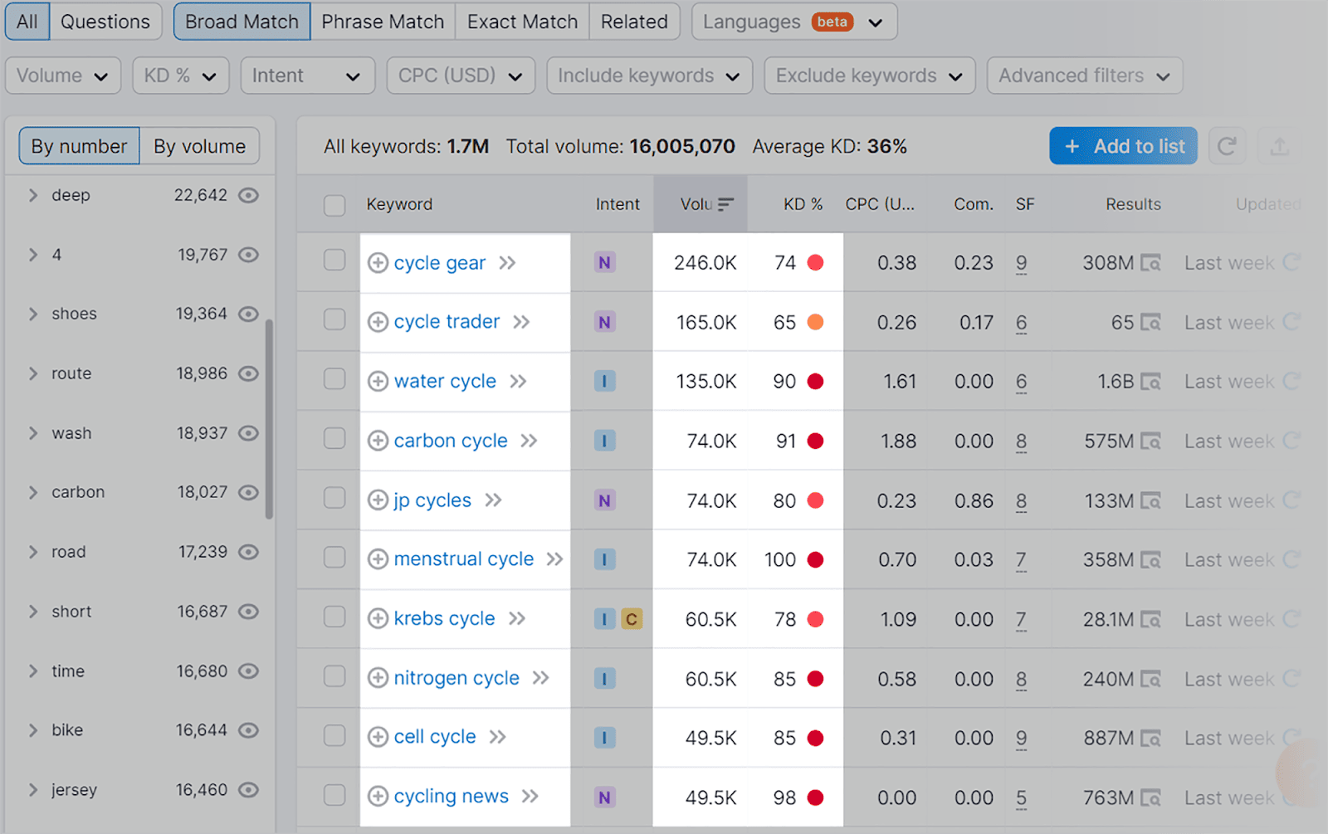The height and width of the screenshot is (834, 1328).
Task: Open the Advanced filters dropdown
Action: tap(1085, 76)
